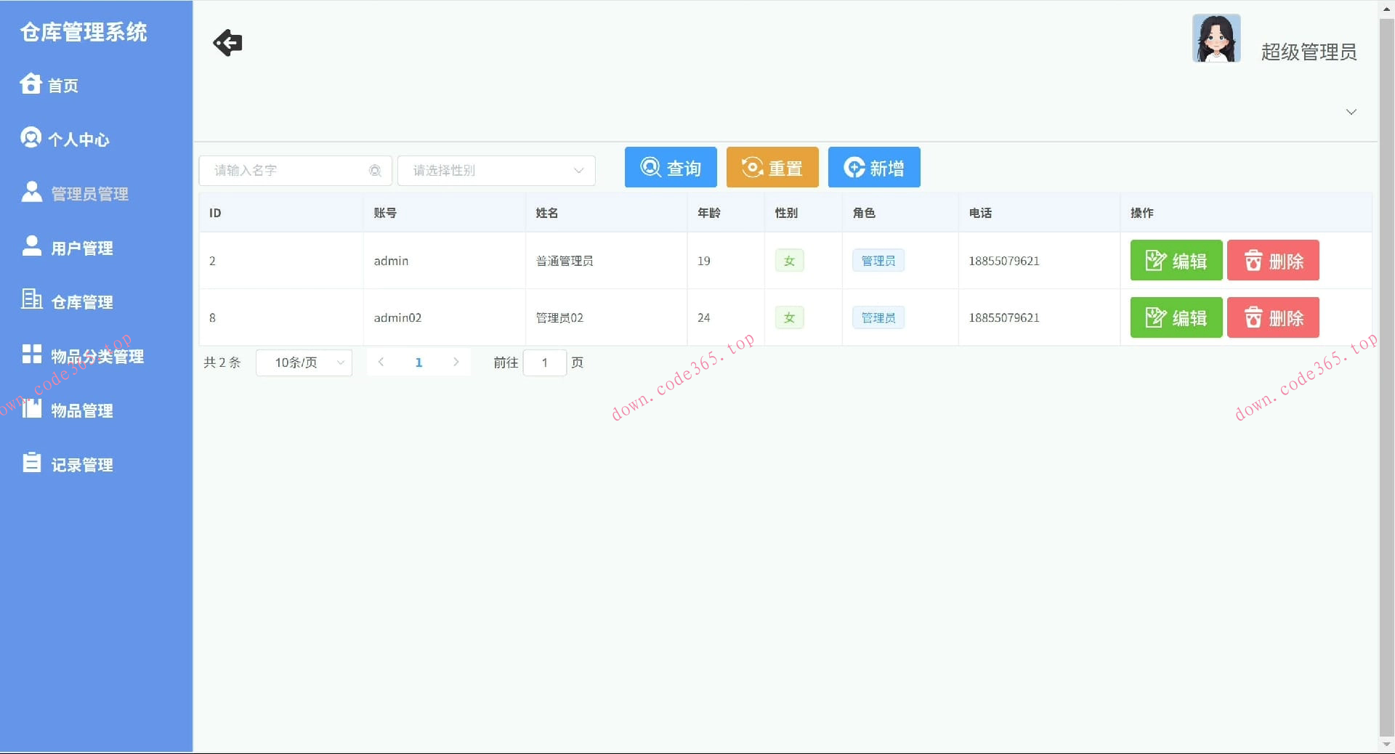
Task: Click 删除 on the admin row
Action: [1272, 260]
